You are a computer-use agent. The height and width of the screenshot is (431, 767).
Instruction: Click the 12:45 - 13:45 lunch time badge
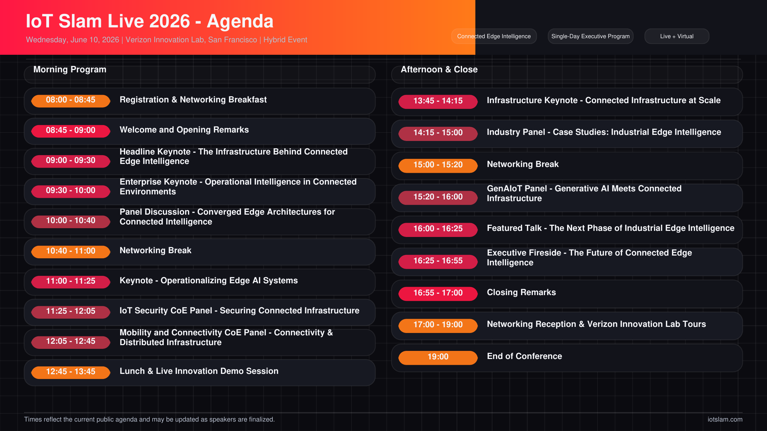click(x=71, y=372)
